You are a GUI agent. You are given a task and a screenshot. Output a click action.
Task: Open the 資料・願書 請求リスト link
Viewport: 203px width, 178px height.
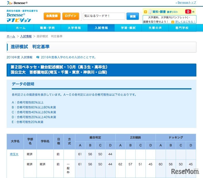tap(165, 12)
